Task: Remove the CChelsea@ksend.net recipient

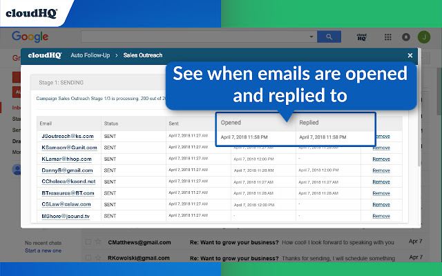Action: point(381,182)
